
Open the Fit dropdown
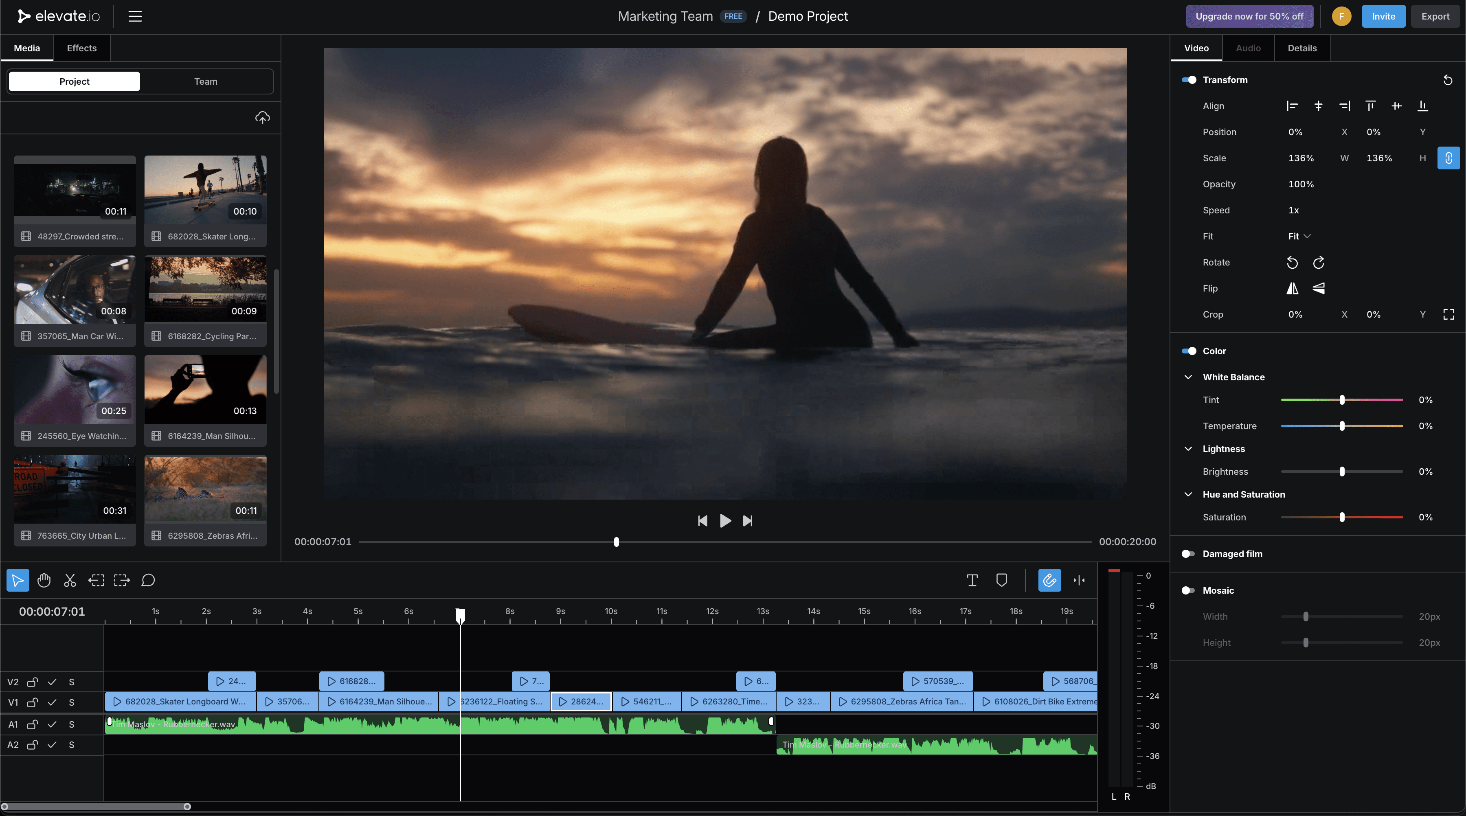pos(1300,236)
